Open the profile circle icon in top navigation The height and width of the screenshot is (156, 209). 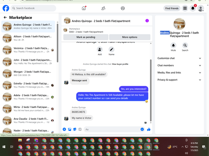[123, 8]
